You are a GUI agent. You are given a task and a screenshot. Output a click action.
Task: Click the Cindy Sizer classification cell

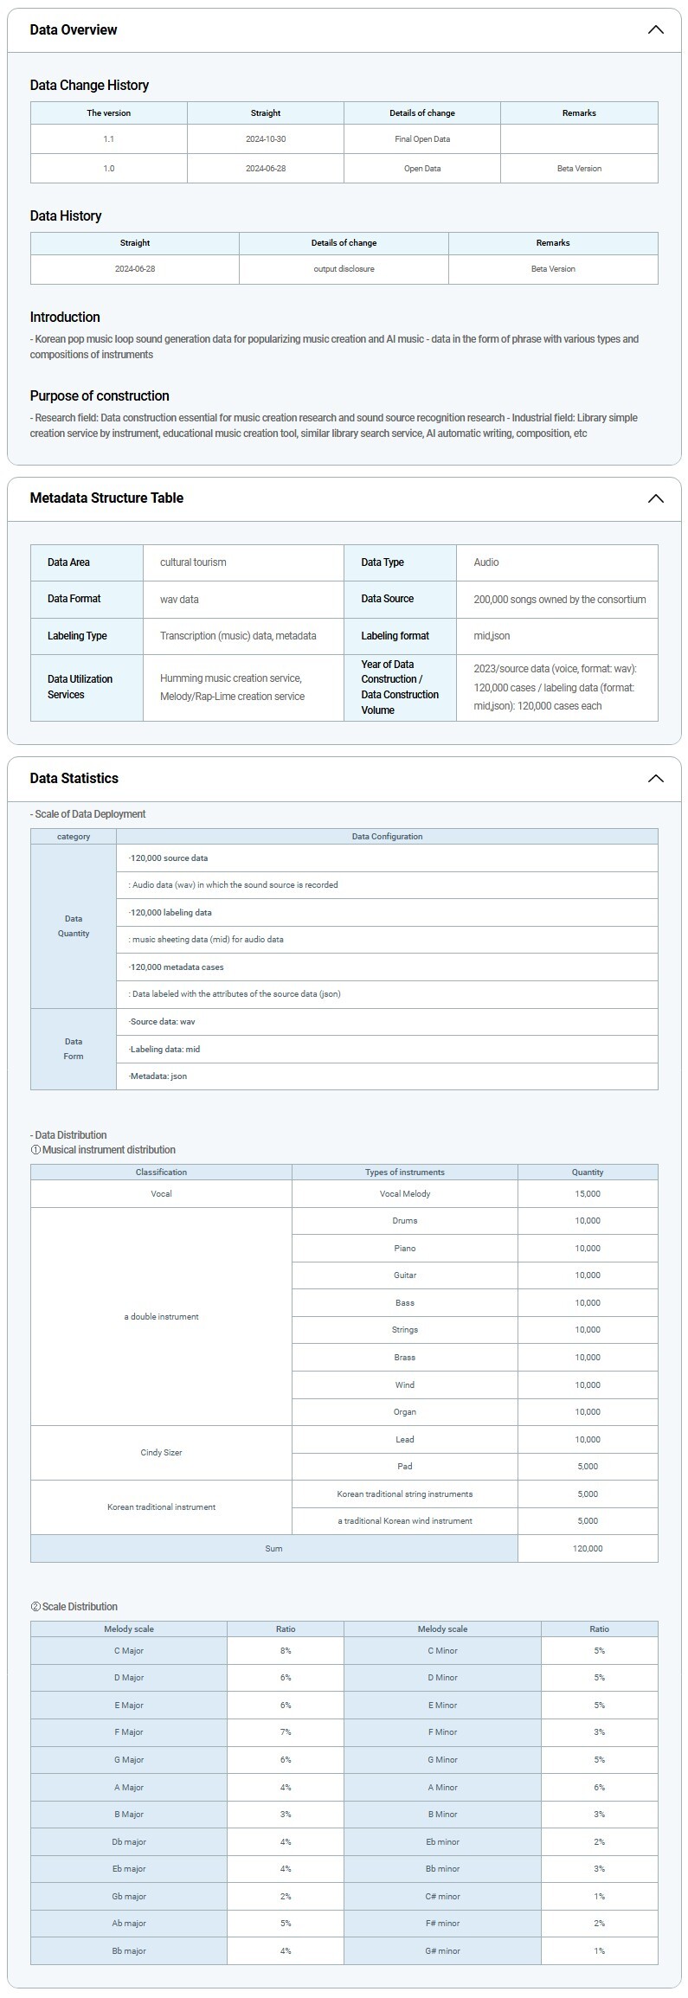pos(161,1453)
